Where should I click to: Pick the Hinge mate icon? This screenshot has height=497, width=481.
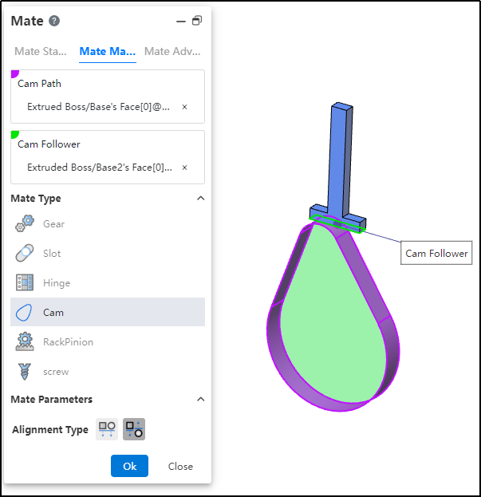pyautogui.click(x=25, y=282)
